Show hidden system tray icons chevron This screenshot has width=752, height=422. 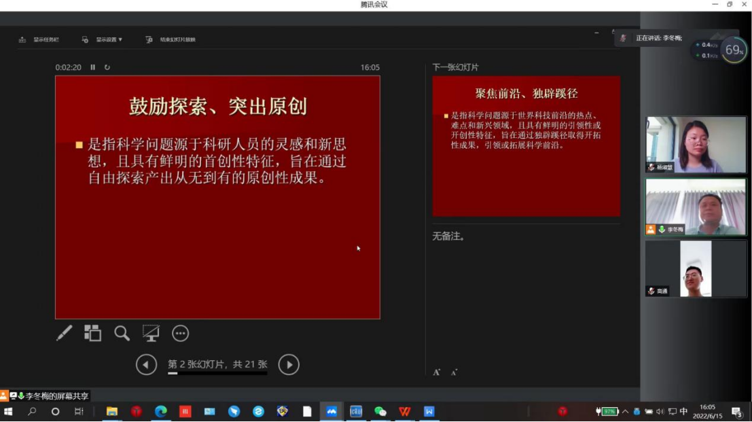point(625,412)
